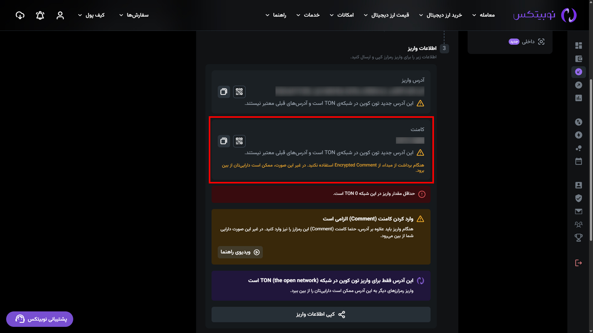Select the داخلی internal transfer option

[527, 42]
